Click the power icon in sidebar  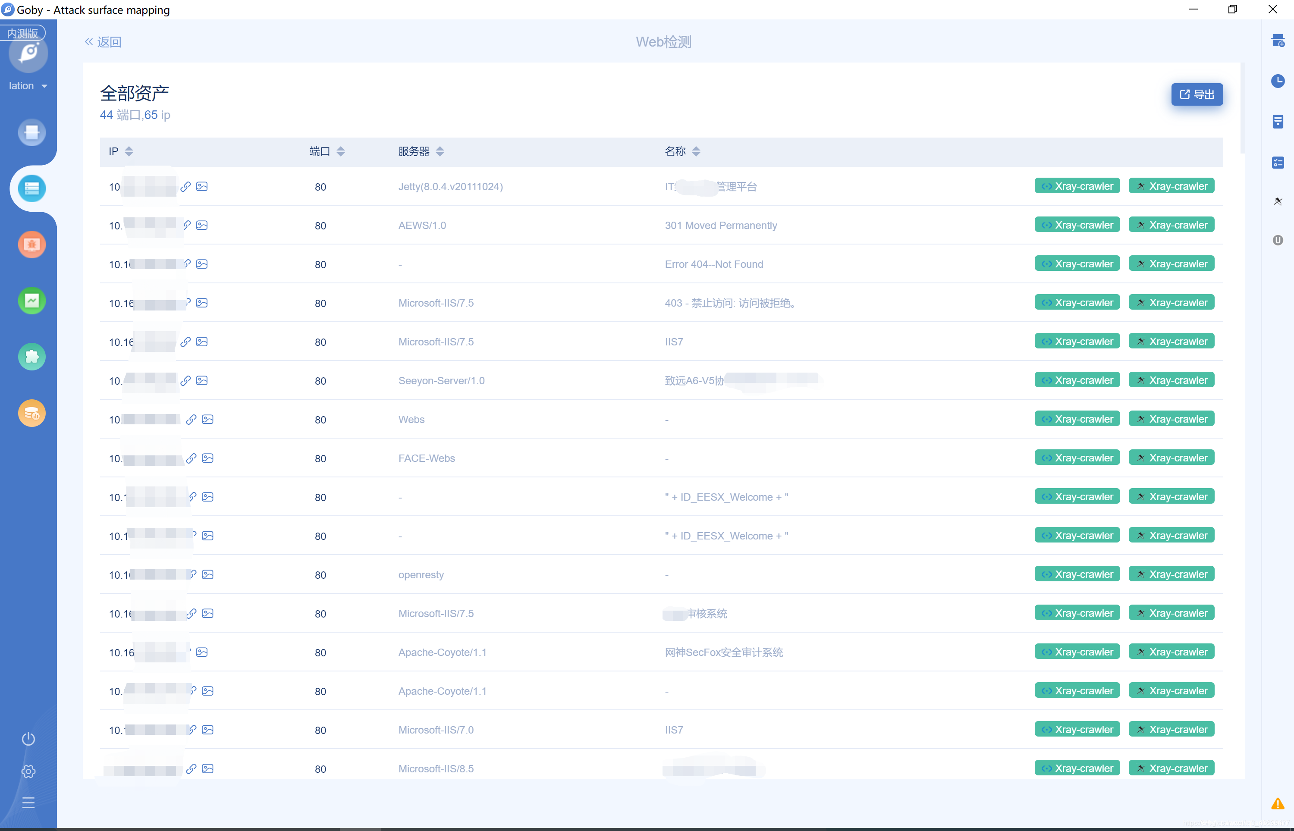(x=28, y=739)
